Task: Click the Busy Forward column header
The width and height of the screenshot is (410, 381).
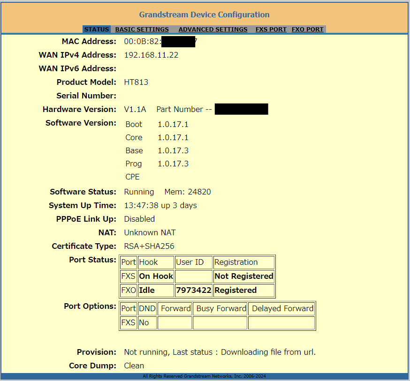Action: [220, 309]
